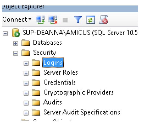Click the server database cylinder icon
155x123 pixels.
coord(16,33)
